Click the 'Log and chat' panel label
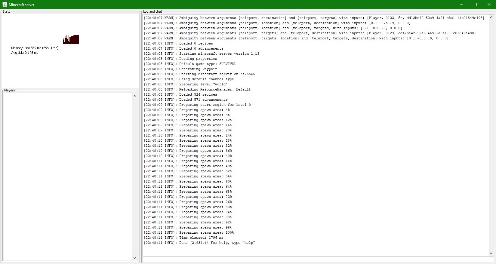 152,11
